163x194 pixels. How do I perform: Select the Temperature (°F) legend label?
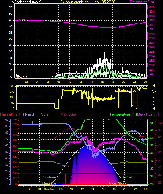click(123, 114)
